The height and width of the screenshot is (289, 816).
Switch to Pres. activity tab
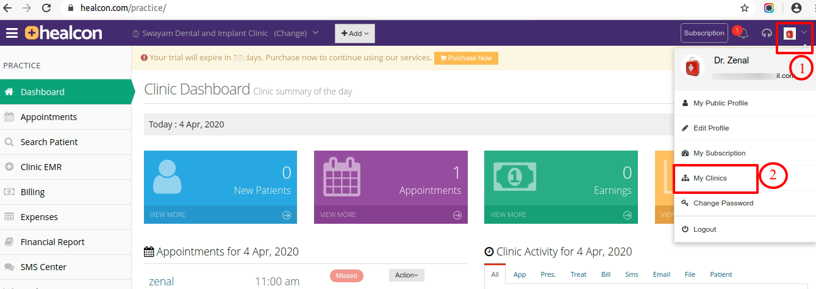[x=548, y=275]
